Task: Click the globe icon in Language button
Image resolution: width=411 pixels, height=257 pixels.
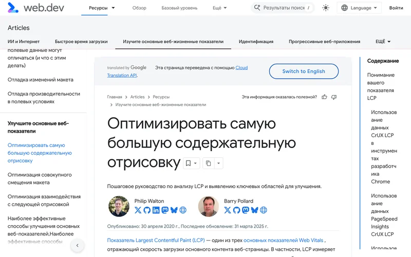Action: pos(344,8)
